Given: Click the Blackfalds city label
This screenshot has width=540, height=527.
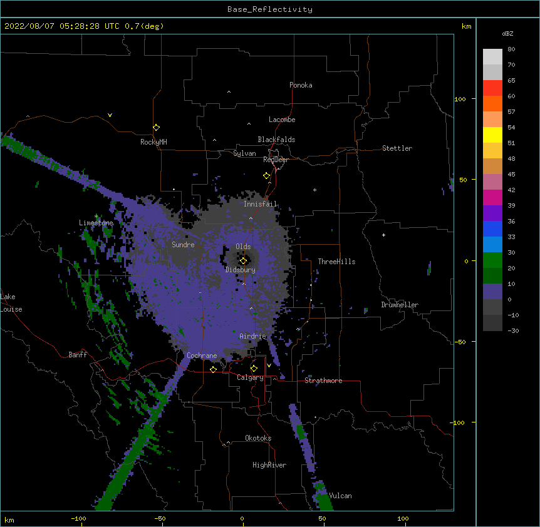Looking at the screenshot, I should pyautogui.click(x=276, y=140).
